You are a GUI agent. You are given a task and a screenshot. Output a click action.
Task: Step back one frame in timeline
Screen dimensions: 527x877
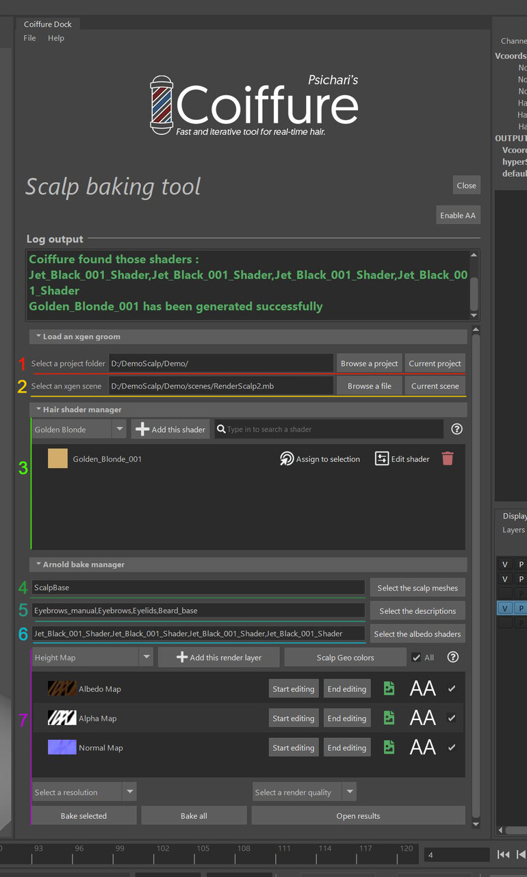(522, 854)
